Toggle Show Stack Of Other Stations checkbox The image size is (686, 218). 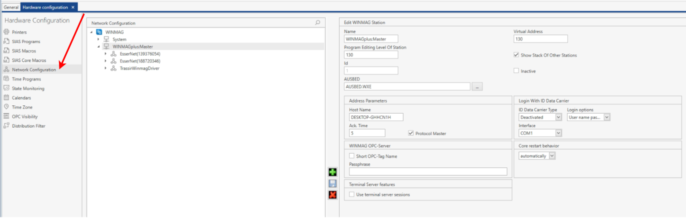point(516,55)
